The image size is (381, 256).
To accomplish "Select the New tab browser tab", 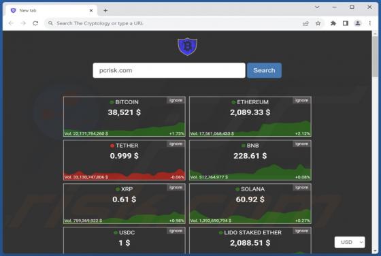I will 51,10.
